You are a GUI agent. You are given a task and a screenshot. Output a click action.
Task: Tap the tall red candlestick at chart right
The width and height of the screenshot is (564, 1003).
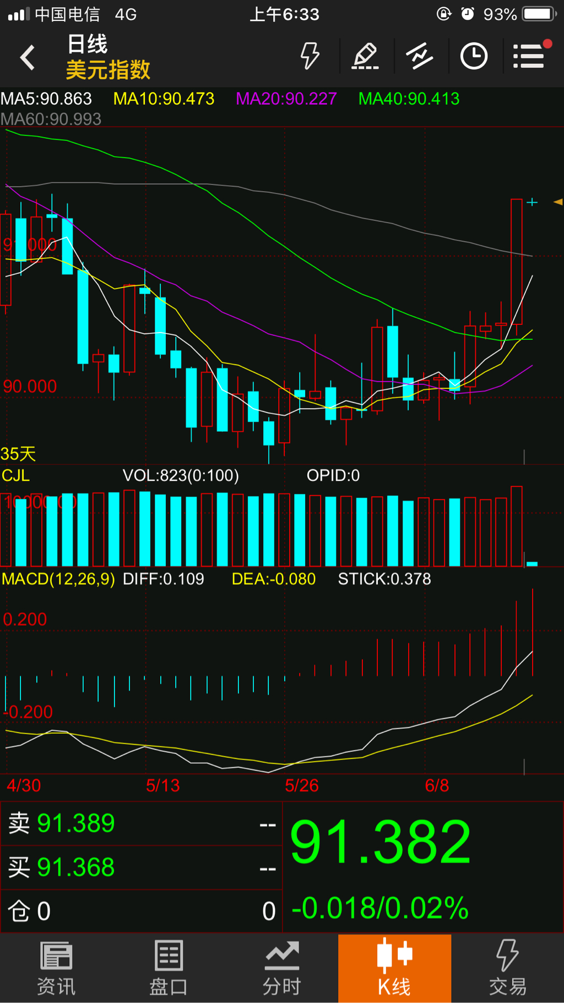coord(516,262)
